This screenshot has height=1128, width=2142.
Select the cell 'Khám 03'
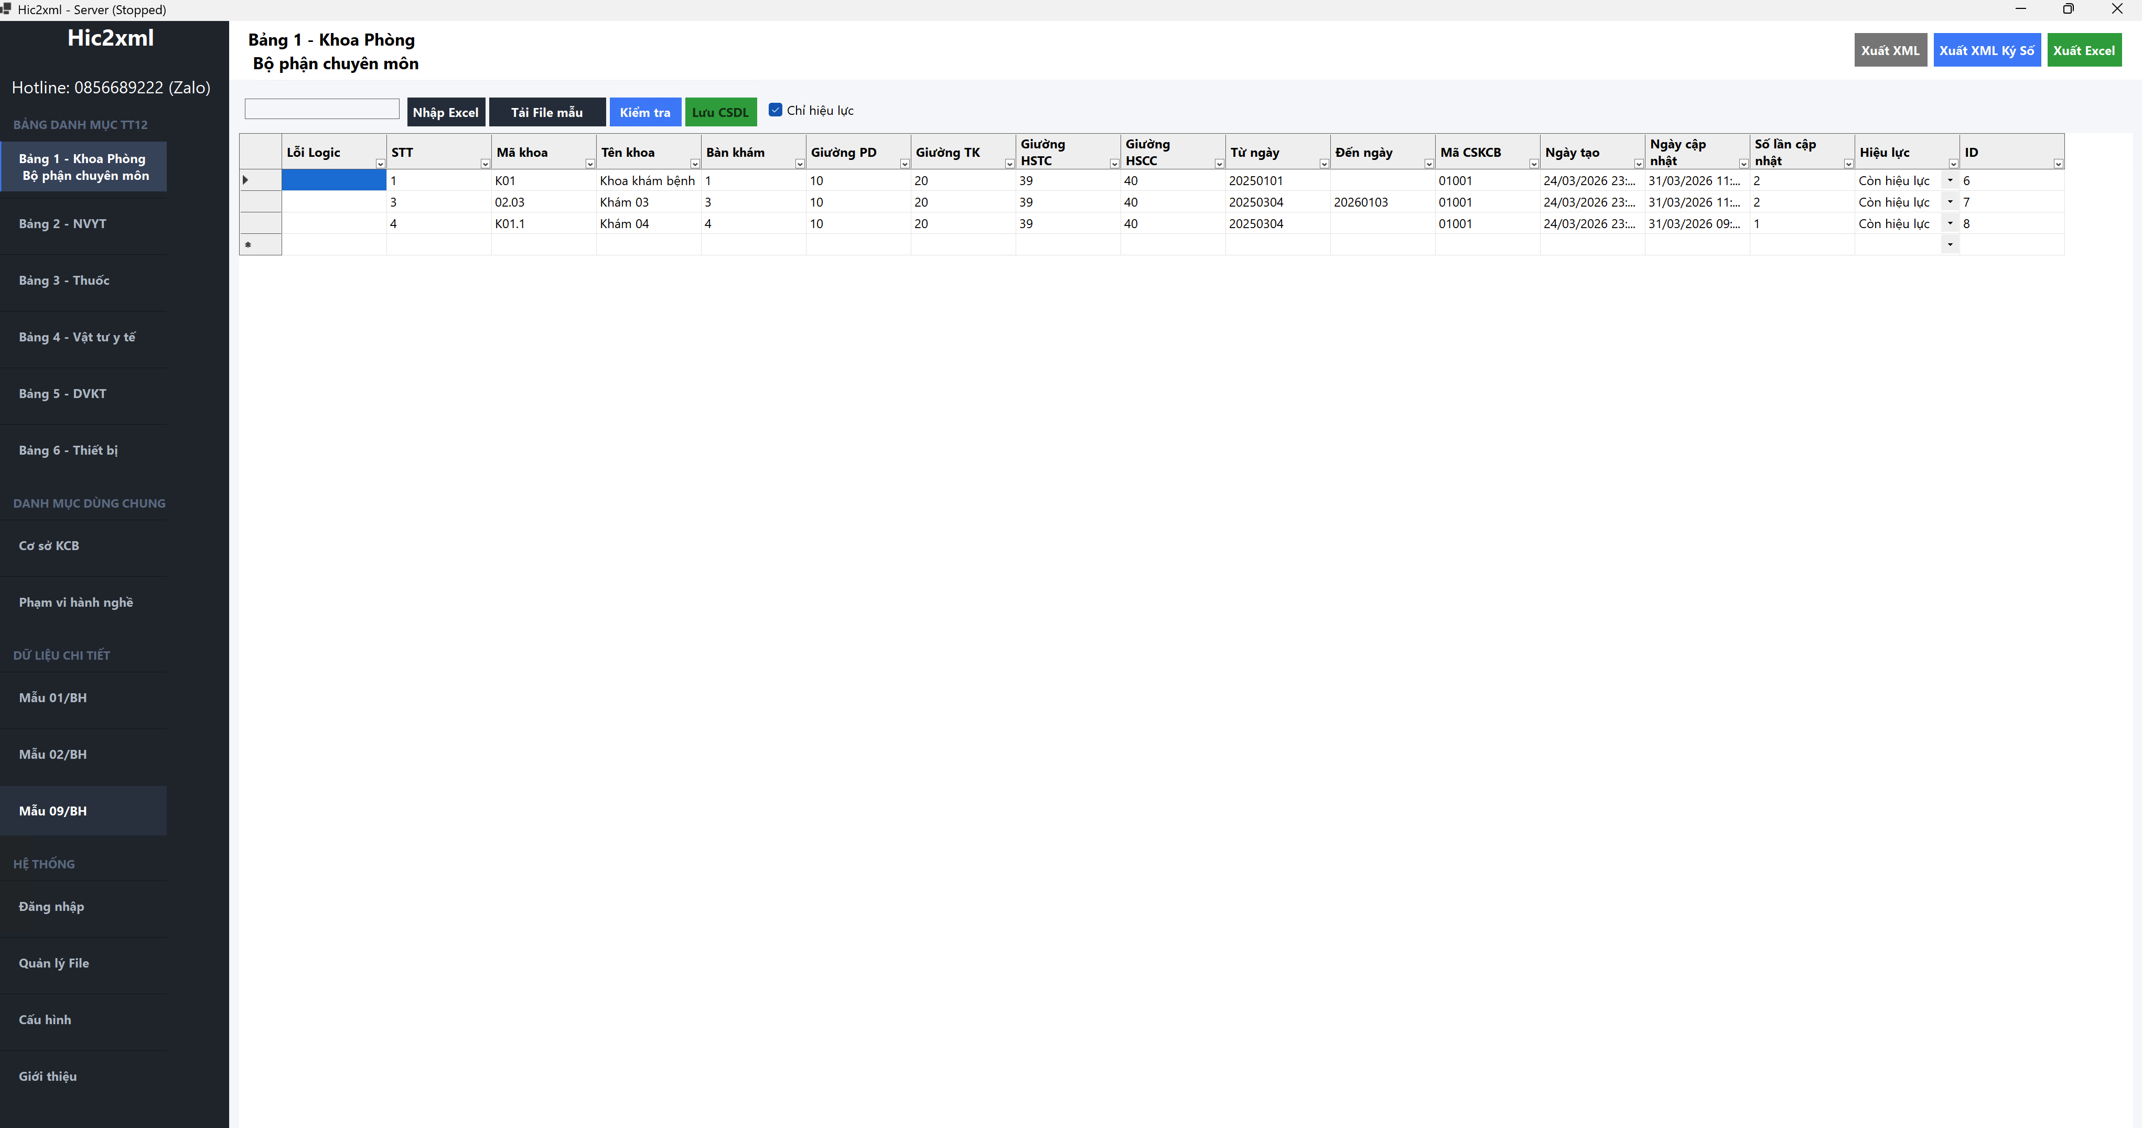coord(648,202)
